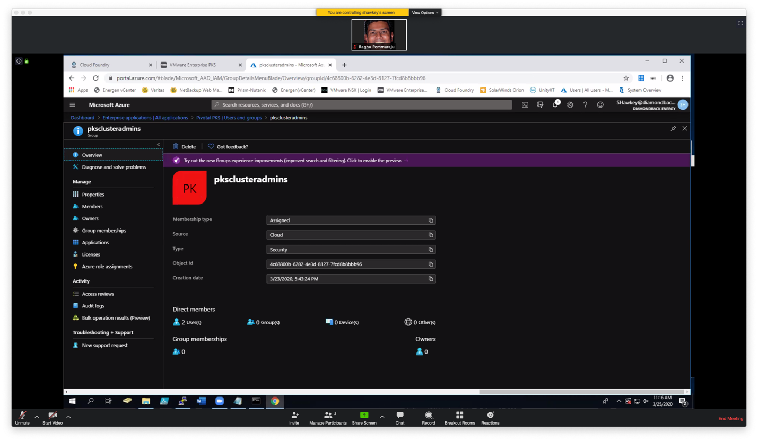Image resolution: width=758 pixels, height=441 pixels.
Task: Unmute microphone in Zoom toolbar
Action: (x=22, y=418)
